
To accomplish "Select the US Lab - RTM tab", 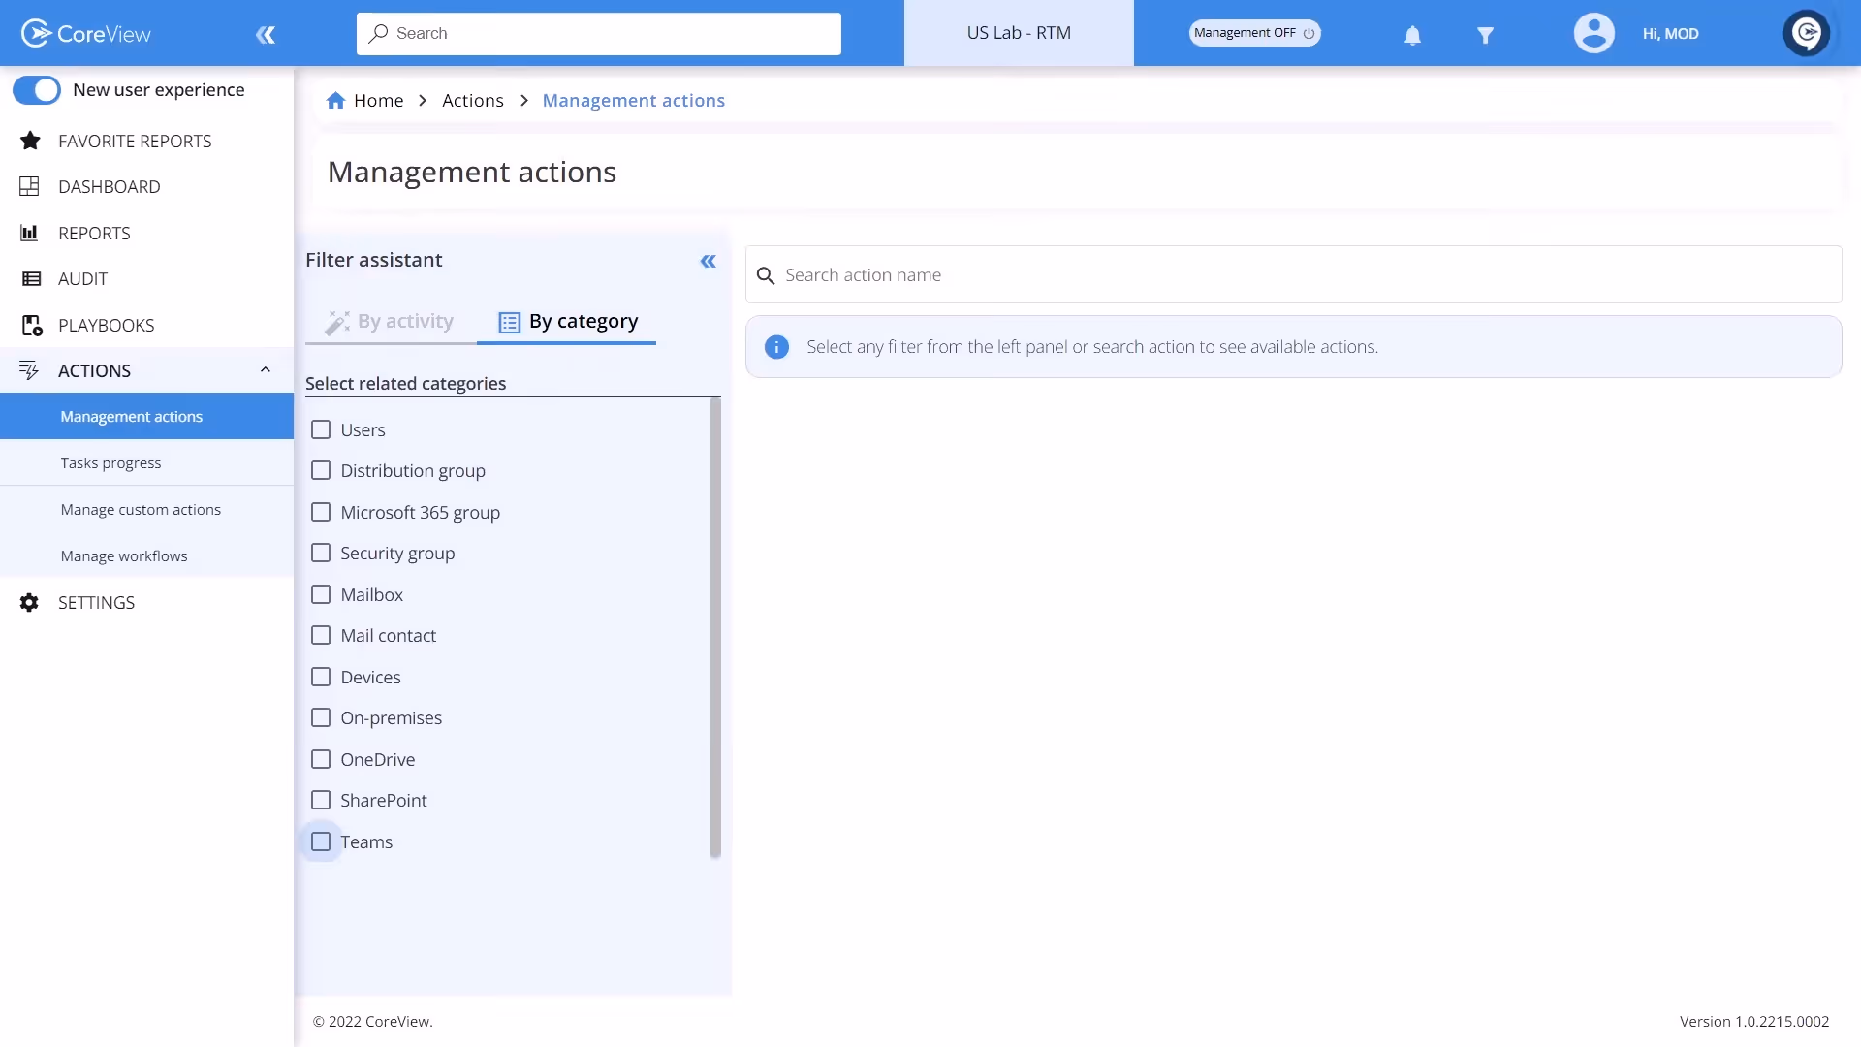I will (1019, 32).
